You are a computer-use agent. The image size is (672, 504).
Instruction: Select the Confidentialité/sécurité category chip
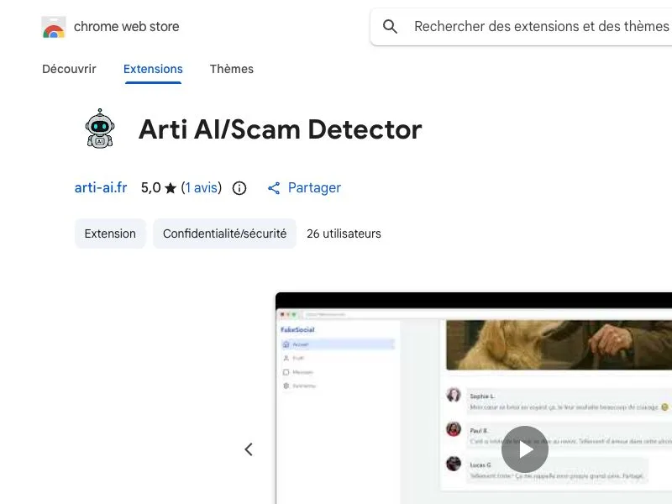[x=224, y=234]
